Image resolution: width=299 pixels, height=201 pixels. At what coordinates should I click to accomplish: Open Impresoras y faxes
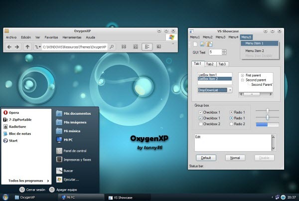74,160
